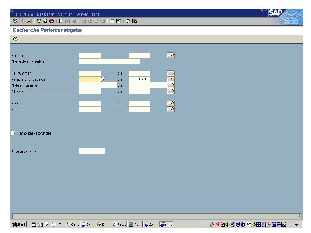Click the Materialnummer 'bis' field
This screenshot has height=233, width=311.
(148, 85)
